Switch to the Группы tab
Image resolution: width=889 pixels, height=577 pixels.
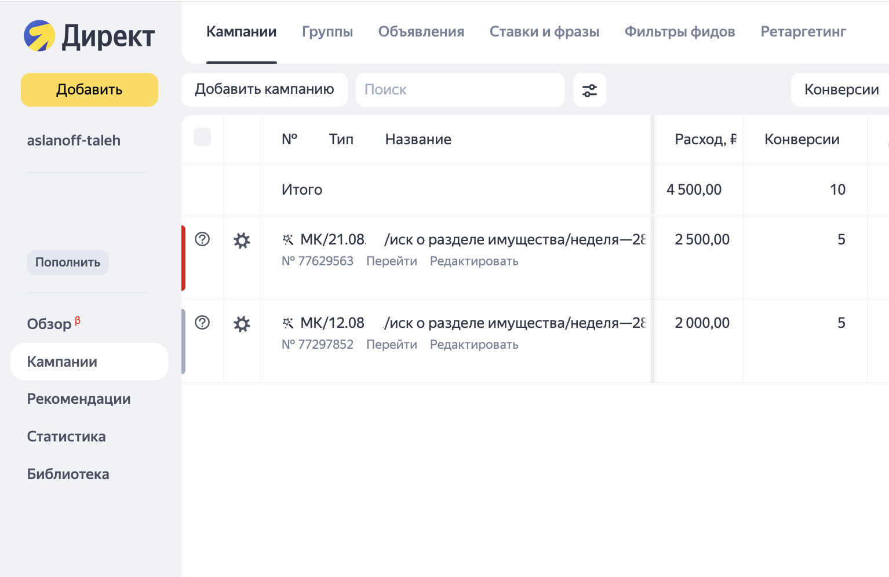(x=327, y=32)
